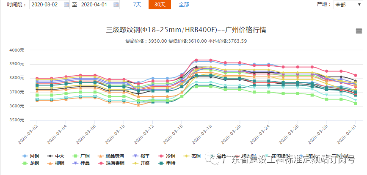Select the lowest orange triangle point at 3610

pos(138,105)
